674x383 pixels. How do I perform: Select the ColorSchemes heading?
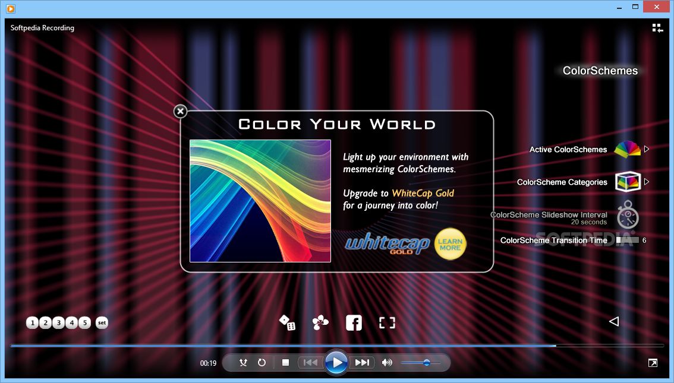coord(600,71)
